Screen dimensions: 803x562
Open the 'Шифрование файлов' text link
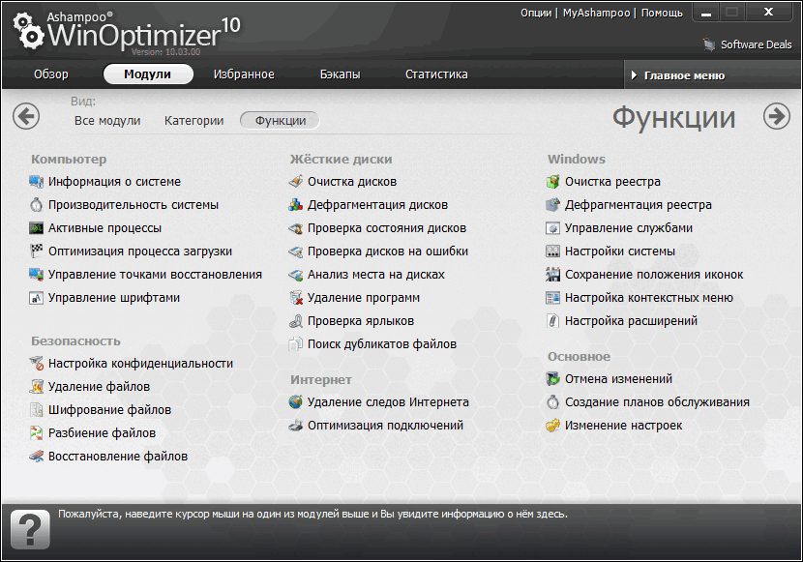(x=109, y=410)
